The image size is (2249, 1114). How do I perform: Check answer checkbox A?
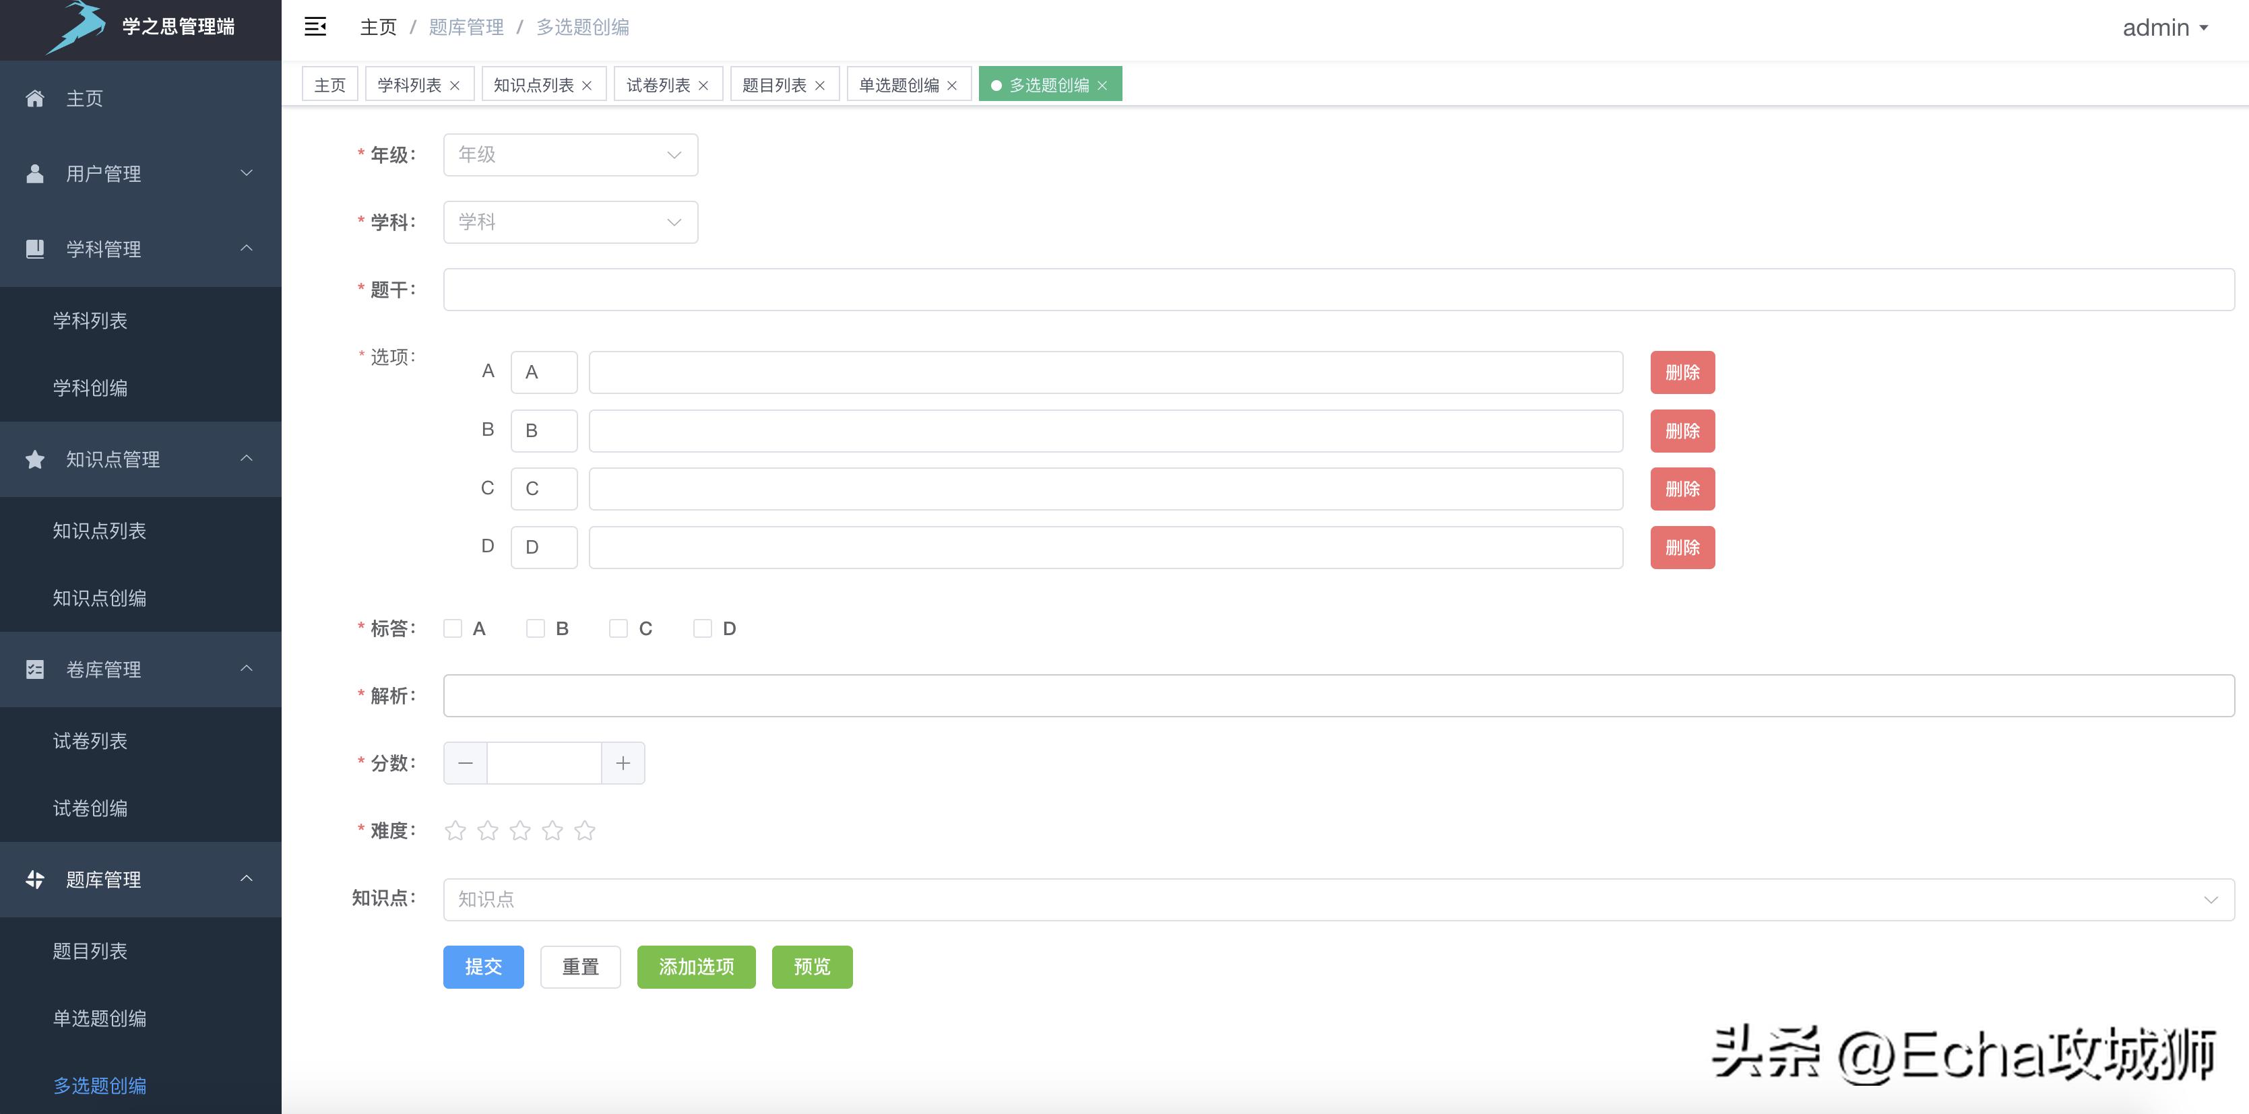[x=452, y=628]
